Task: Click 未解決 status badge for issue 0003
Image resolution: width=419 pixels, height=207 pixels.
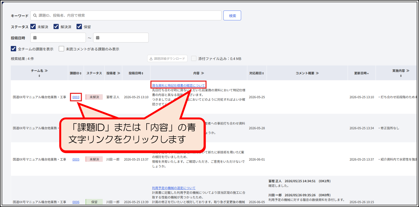Action: (94, 97)
